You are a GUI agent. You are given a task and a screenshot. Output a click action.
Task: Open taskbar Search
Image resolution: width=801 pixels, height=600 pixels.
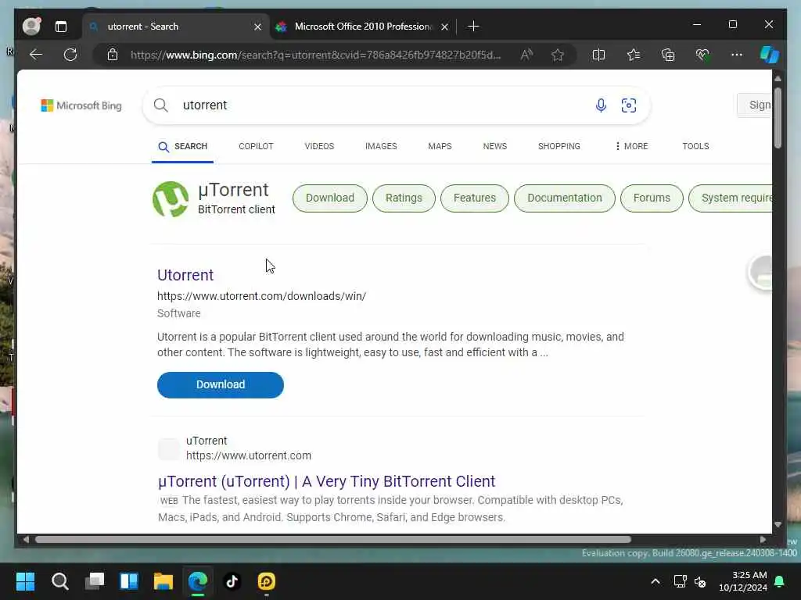(59, 581)
